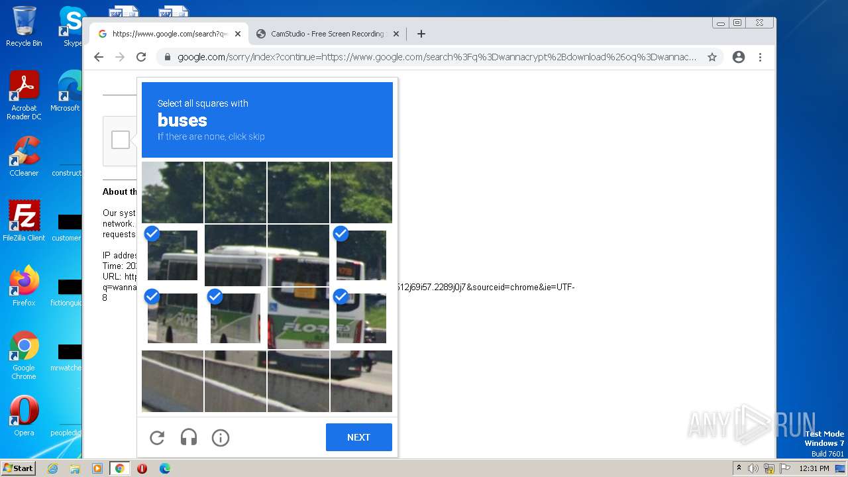Viewport: 848px width, 477px height.
Task: Activate Chrome taskbar button
Action: pos(119,468)
